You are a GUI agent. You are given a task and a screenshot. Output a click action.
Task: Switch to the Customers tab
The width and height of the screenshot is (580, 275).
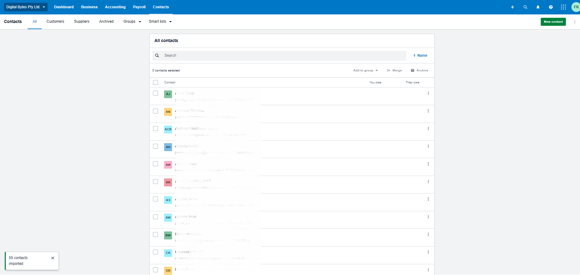click(x=55, y=21)
